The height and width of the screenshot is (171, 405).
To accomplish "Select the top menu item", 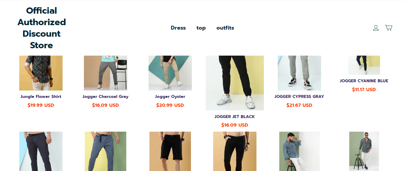I will pyautogui.click(x=201, y=28).
